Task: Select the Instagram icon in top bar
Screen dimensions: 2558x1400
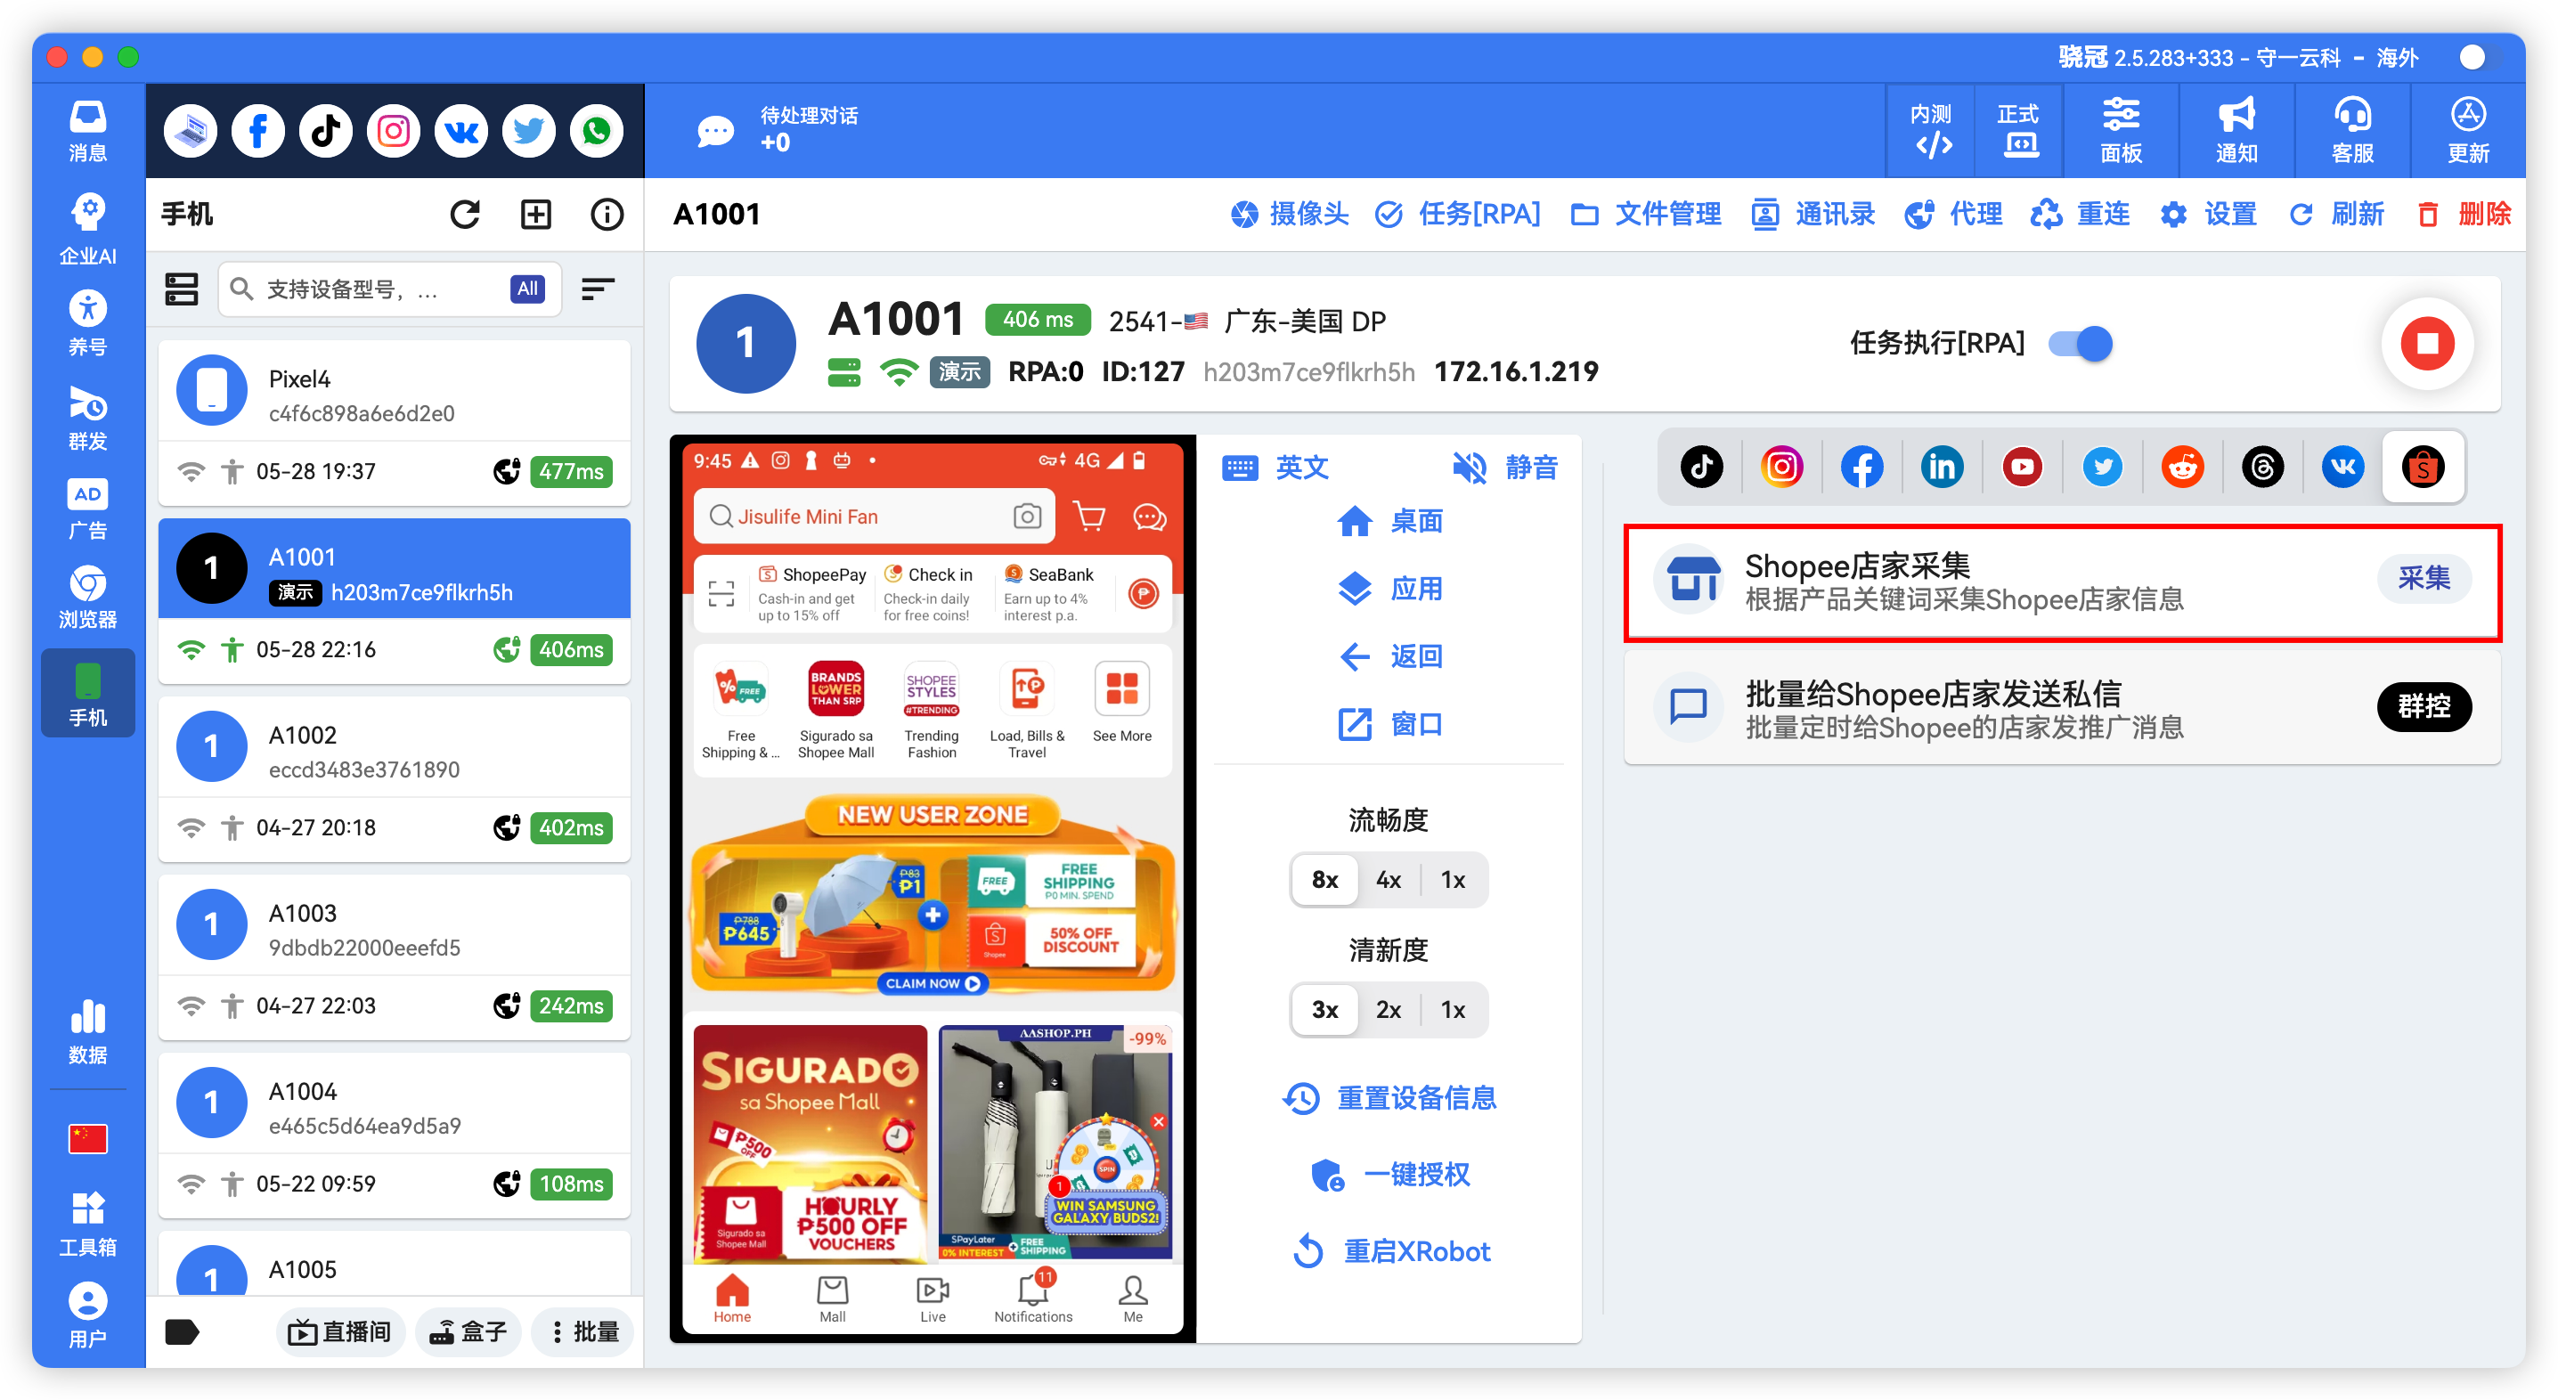Action: pyautogui.click(x=394, y=130)
